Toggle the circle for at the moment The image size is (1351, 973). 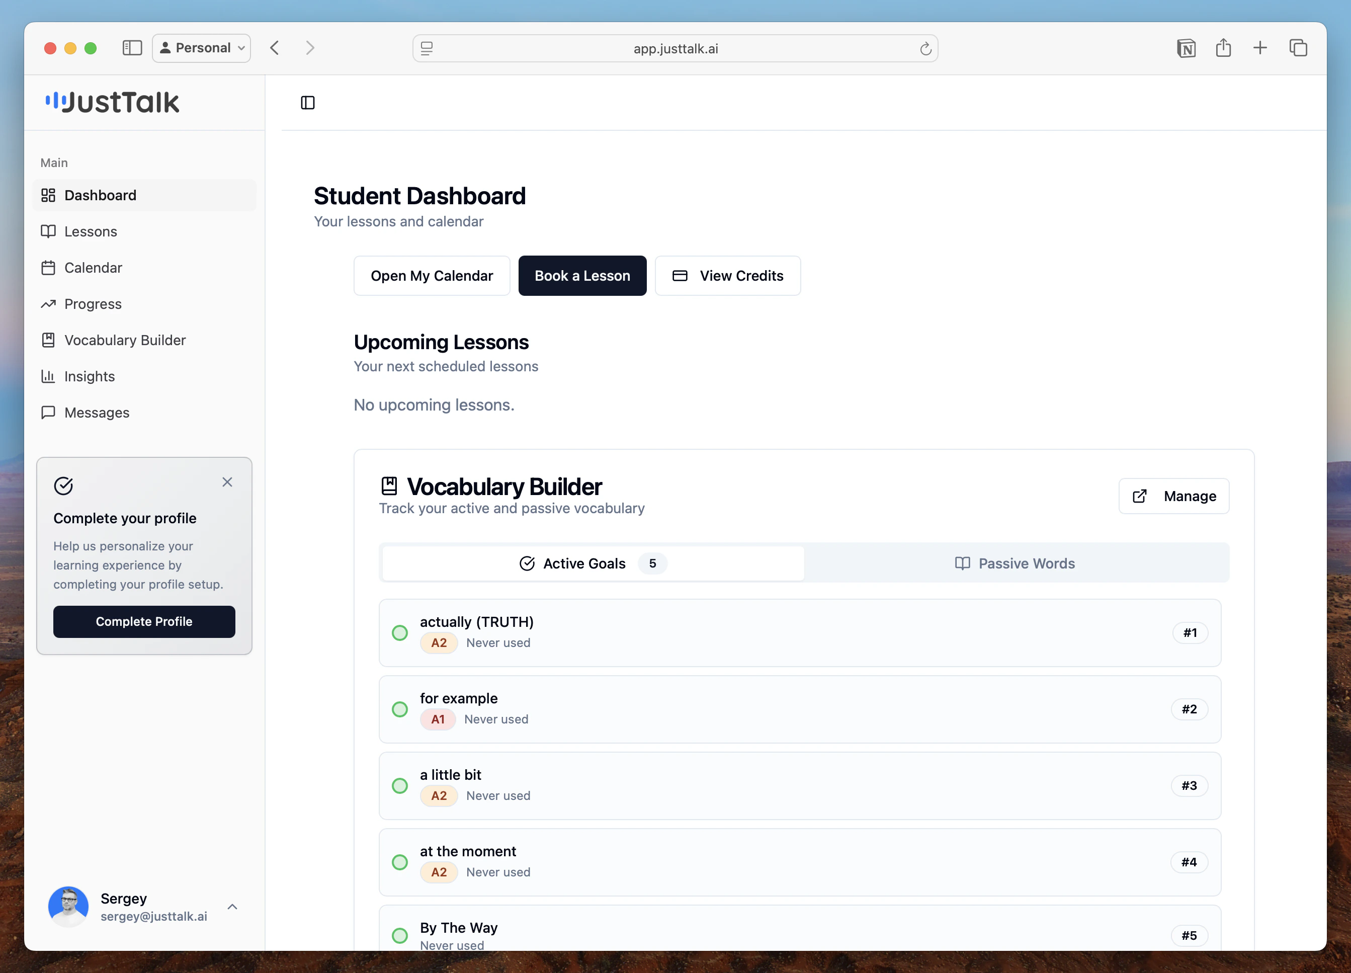(400, 862)
